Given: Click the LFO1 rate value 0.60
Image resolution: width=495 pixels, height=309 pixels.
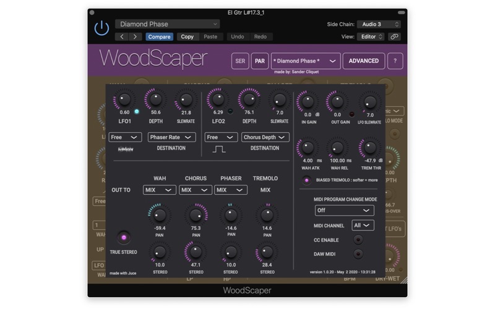Looking at the screenshot, I should click(x=124, y=112).
